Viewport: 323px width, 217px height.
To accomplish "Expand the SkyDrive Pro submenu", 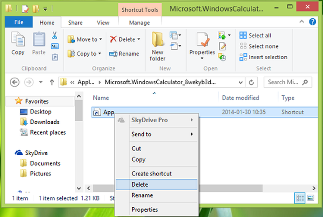I will coord(157,120).
